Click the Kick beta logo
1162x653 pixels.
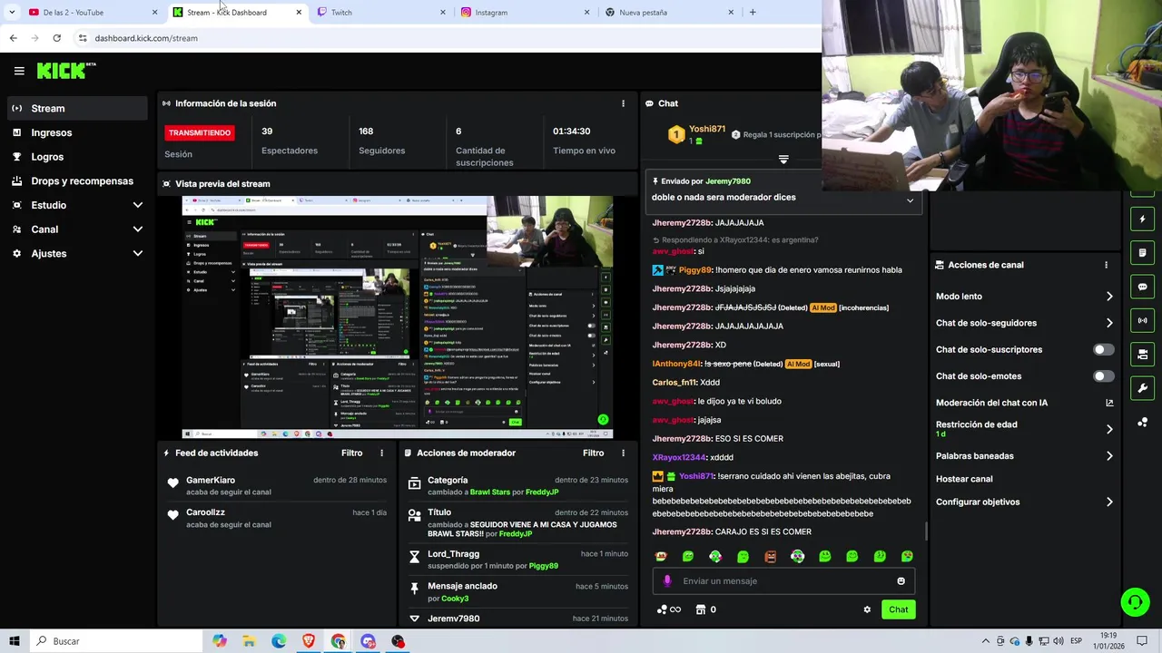point(66,70)
